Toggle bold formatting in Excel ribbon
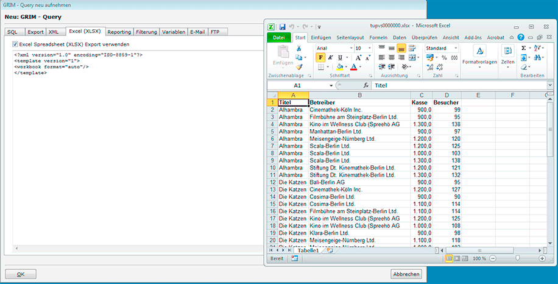Image resolution: width=558 pixels, height=284 pixels. click(320, 57)
